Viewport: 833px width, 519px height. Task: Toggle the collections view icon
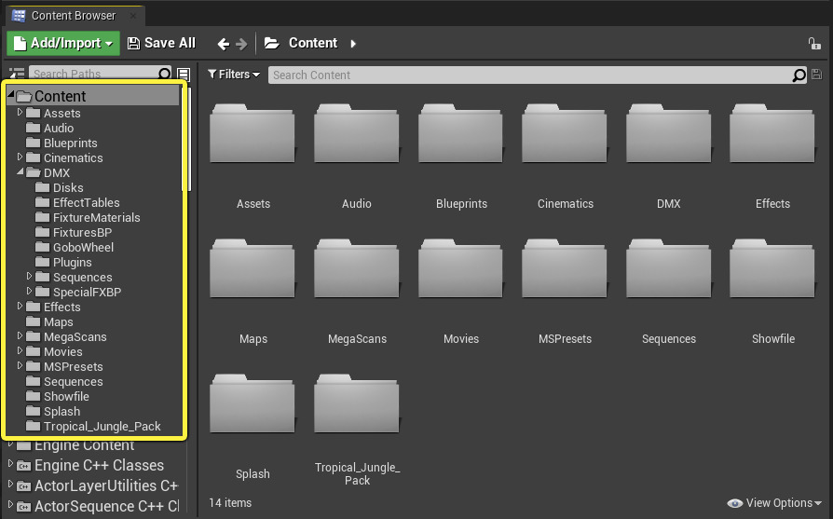184,74
